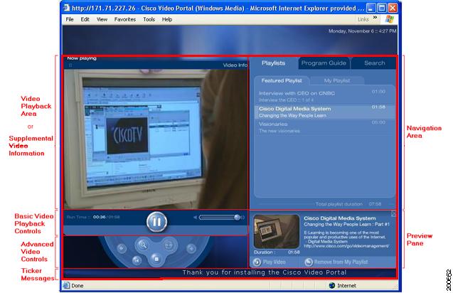The width and height of the screenshot is (453, 293).
Task: Click the magnifying glass zoom control
Action: 143,245
